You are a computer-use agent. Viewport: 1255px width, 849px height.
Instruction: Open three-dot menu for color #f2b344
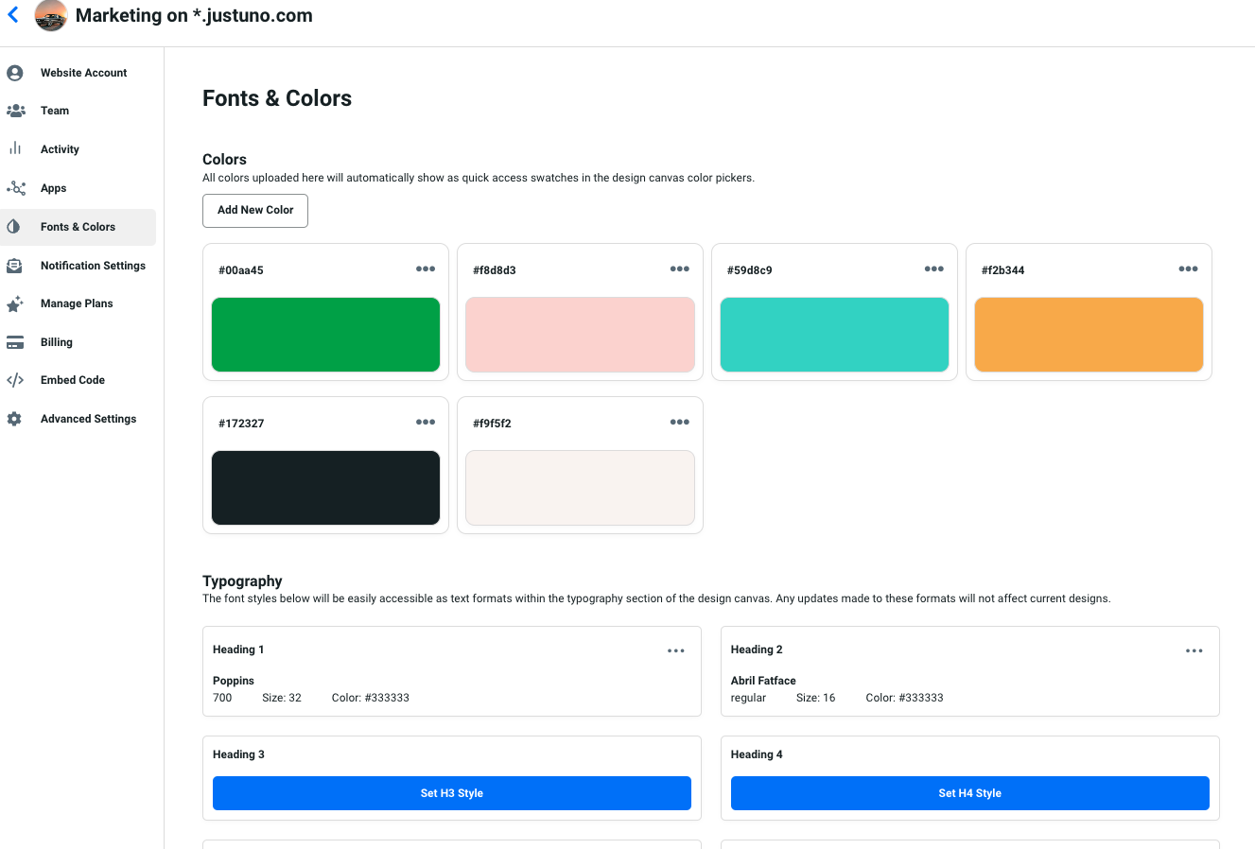pyautogui.click(x=1188, y=269)
